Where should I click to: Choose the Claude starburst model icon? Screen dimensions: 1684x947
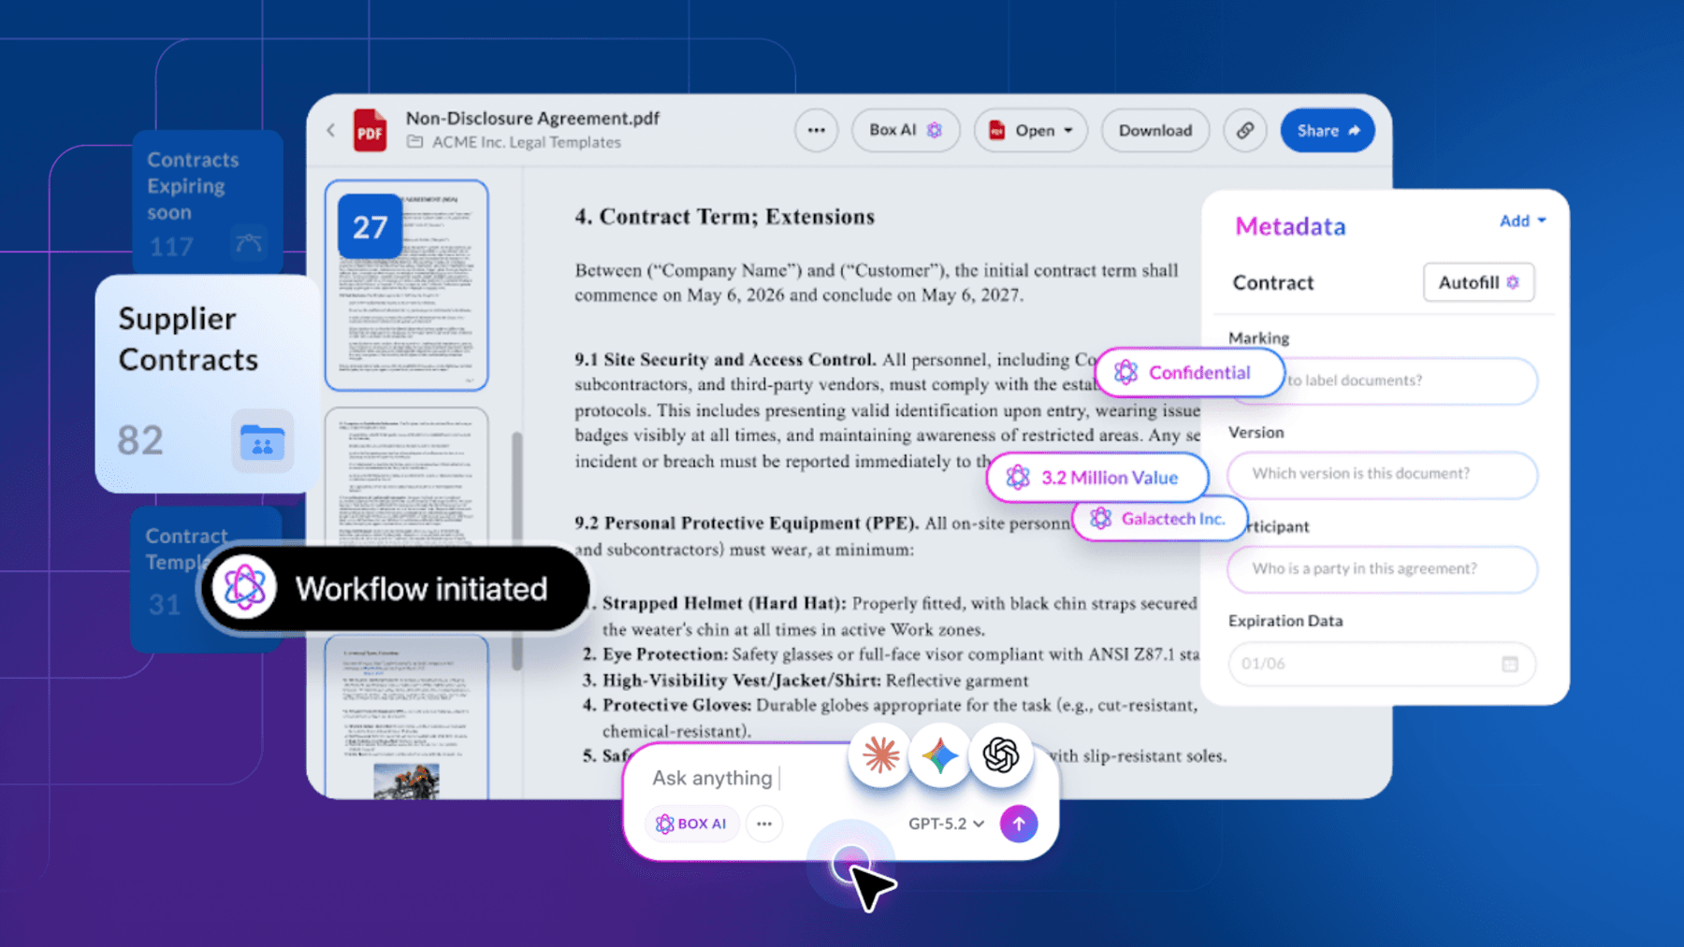(x=880, y=754)
